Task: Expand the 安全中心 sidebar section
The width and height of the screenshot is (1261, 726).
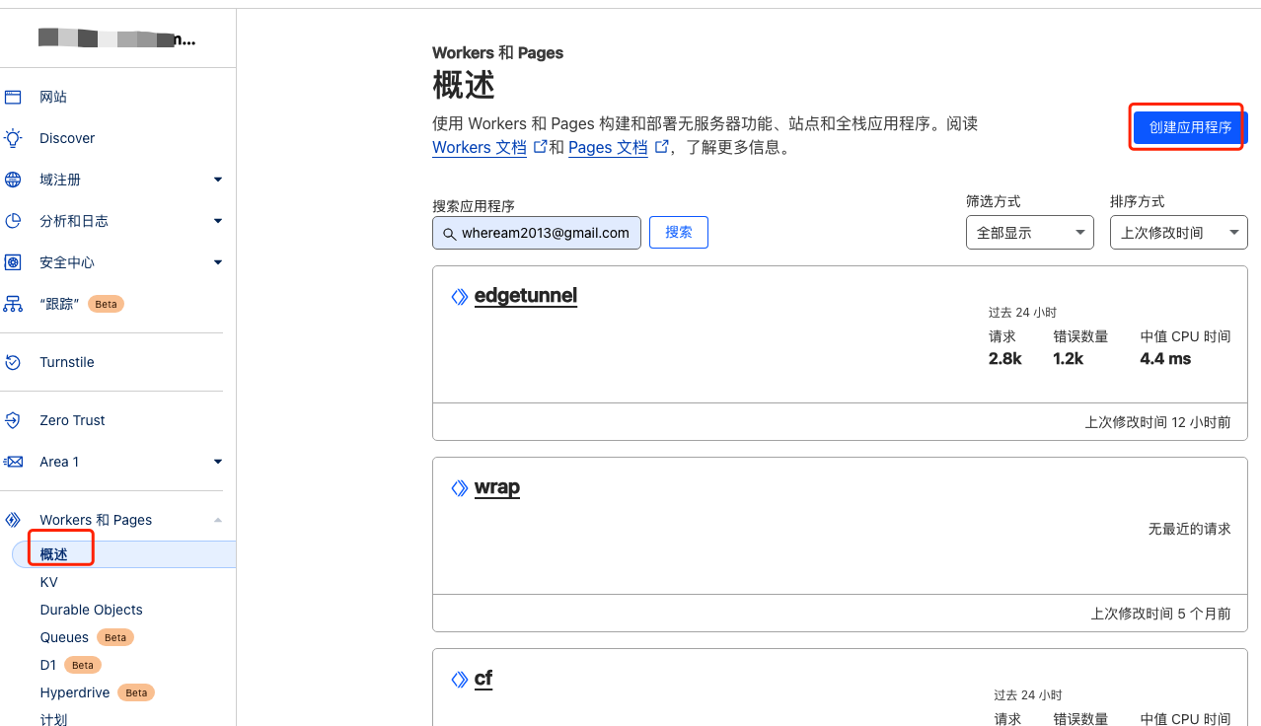Action: [x=218, y=262]
